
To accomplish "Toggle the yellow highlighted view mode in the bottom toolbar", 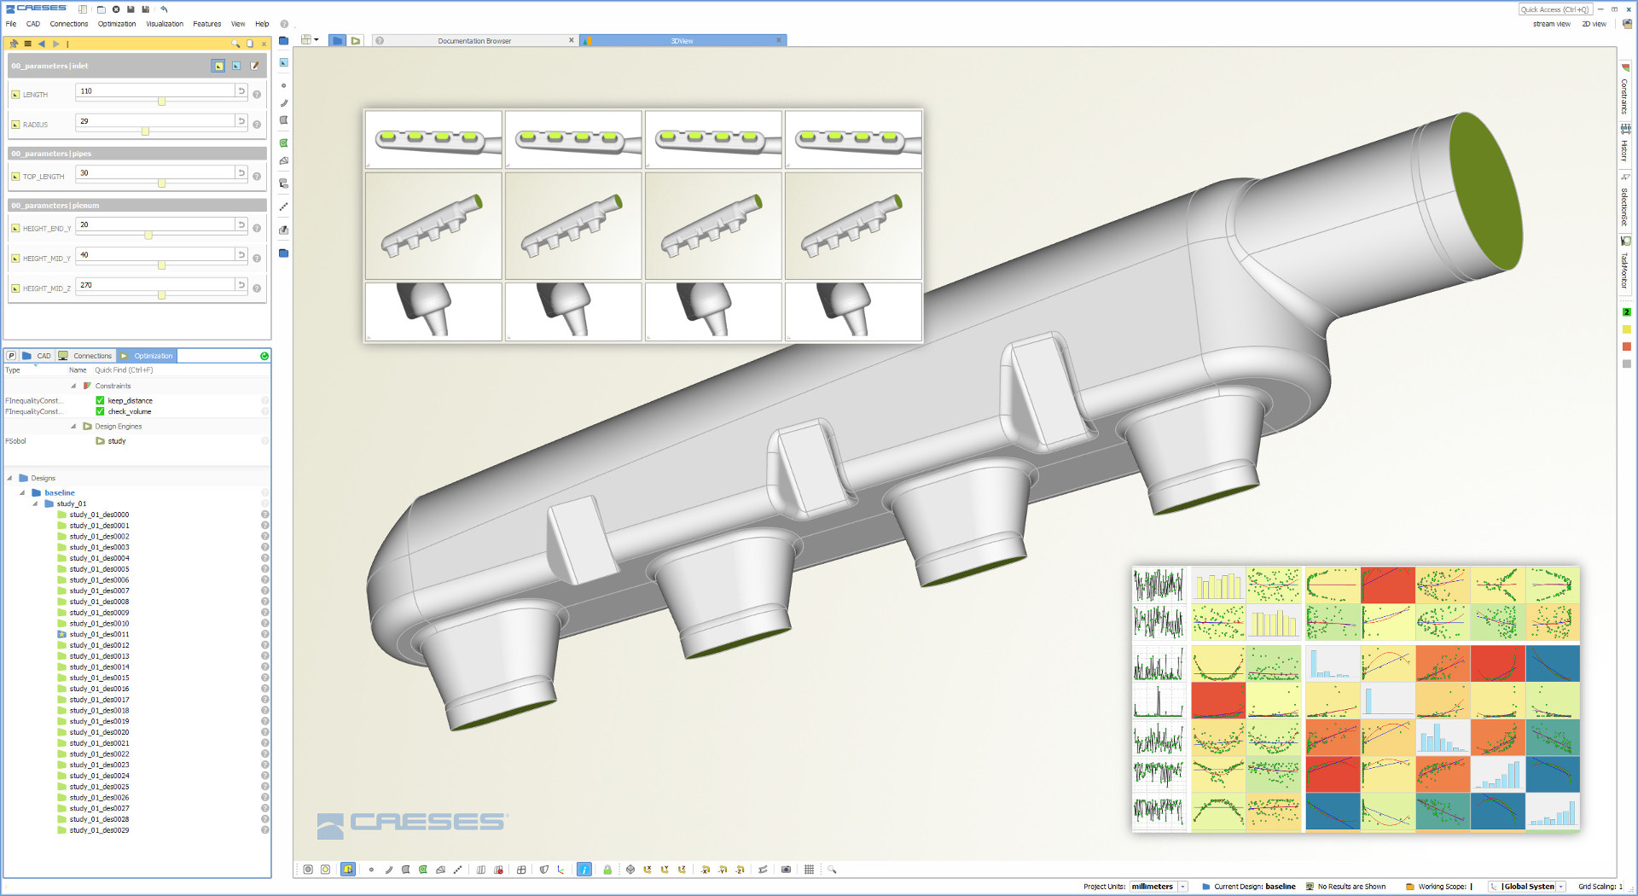I will [348, 870].
